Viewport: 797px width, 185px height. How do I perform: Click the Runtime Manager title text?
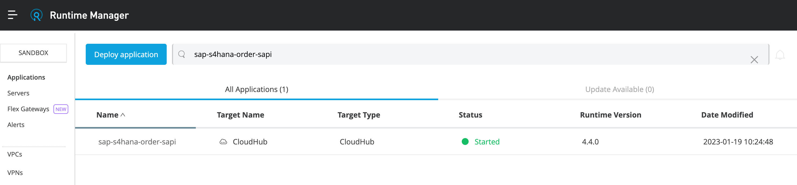pyautogui.click(x=89, y=15)
